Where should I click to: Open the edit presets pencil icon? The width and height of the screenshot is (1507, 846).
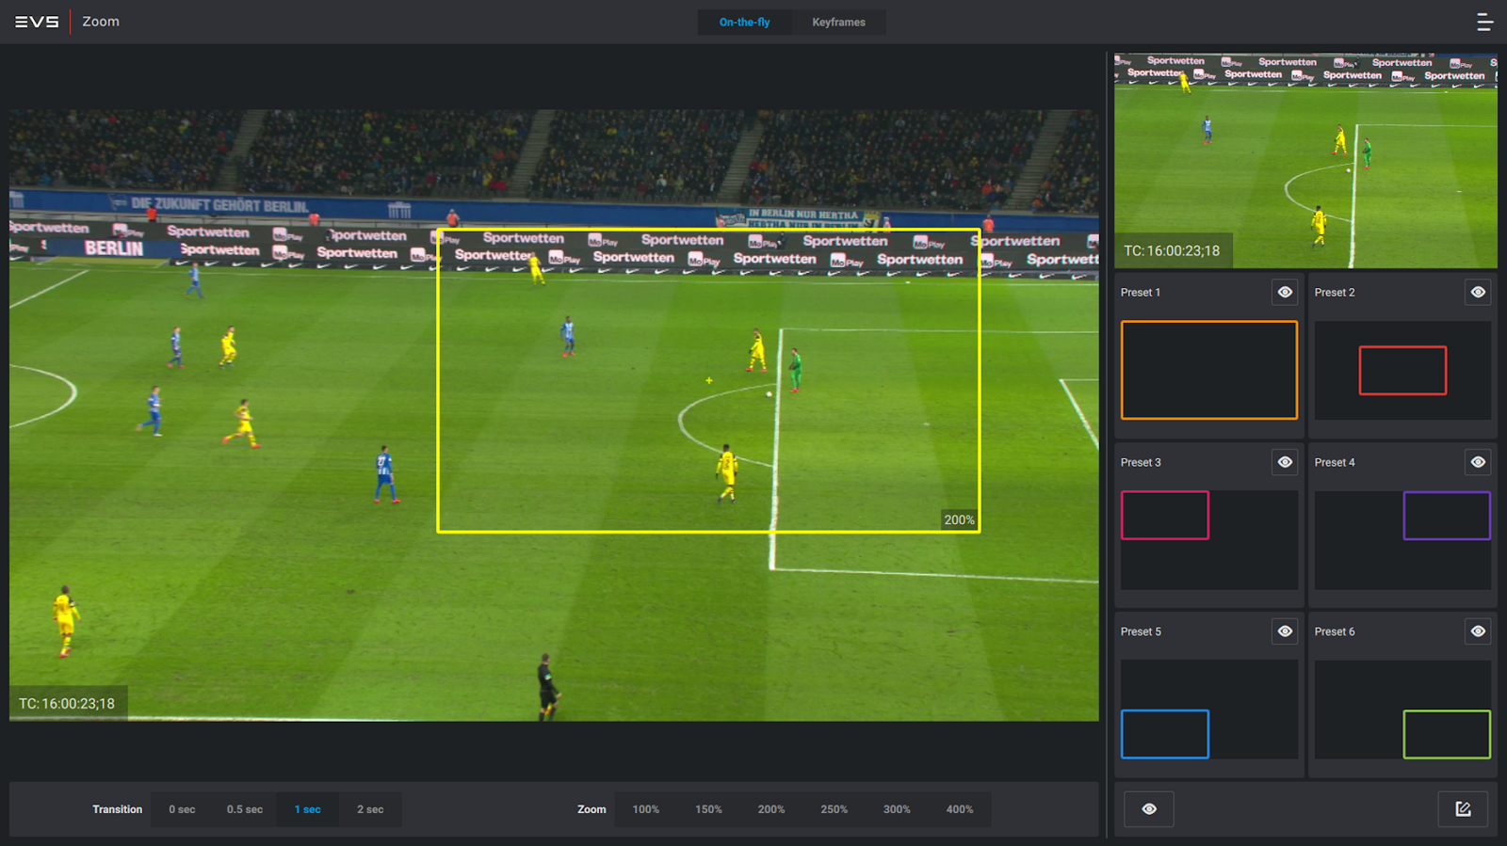point(1463,809)
